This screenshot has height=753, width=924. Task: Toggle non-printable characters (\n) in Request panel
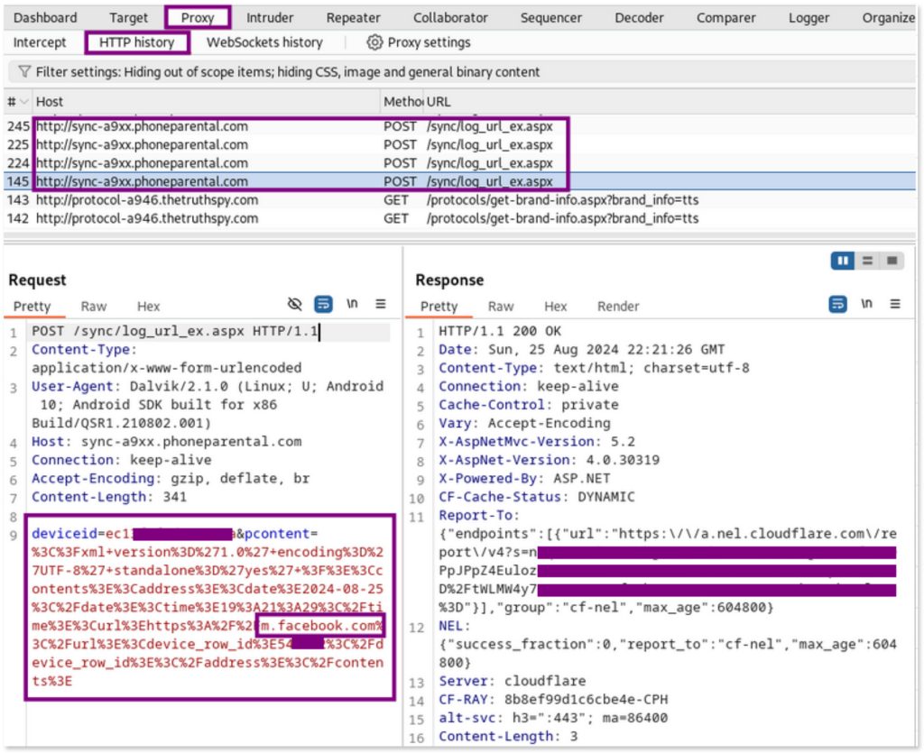pyautogui.click(x=352, y=305)
